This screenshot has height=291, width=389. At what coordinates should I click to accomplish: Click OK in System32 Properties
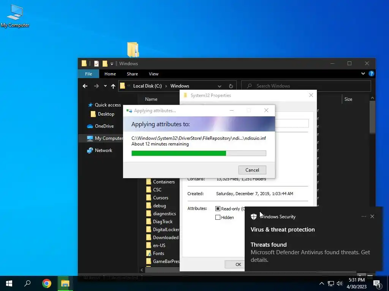(x=235, y=264)
